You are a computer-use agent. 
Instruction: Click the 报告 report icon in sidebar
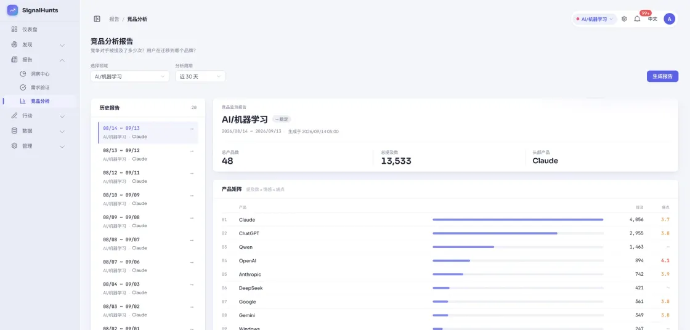click(x=15, y=59)
